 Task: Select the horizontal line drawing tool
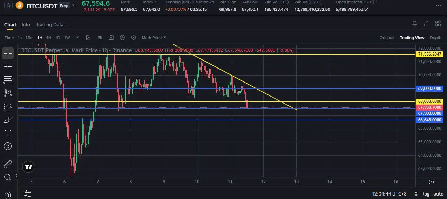(8, 66)
